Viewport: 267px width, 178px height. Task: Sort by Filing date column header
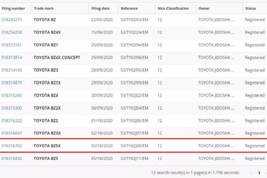100,8
